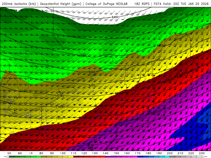Click the 'F074 Valid: 20Z TUE JAN 20 2026' text
The width and height of the screenshot is (211, 158).
(x=181, y=4)
